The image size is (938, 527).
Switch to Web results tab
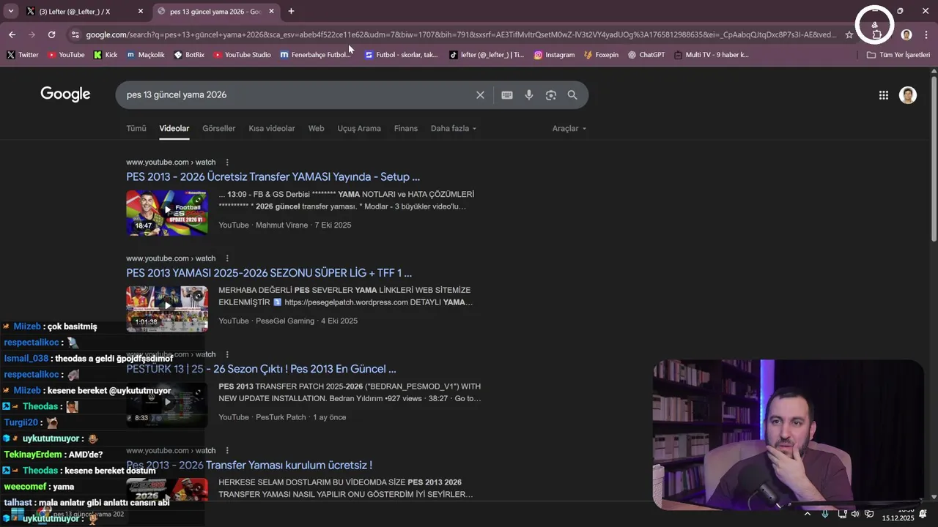[x=316, y=128]
